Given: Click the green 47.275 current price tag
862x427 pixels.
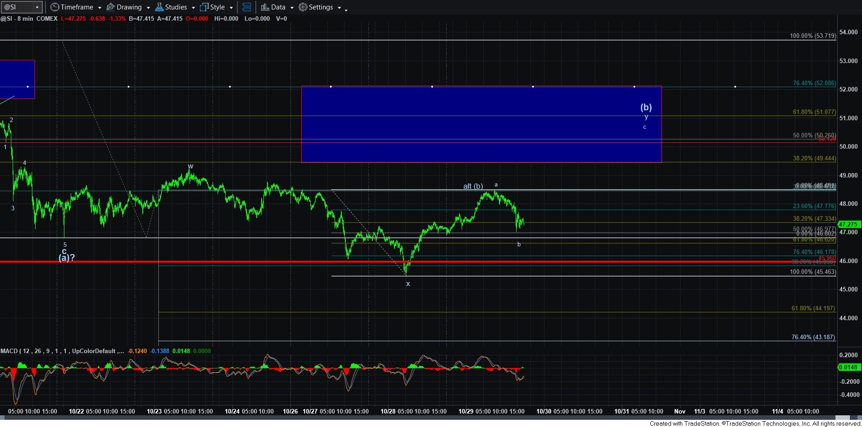Looking at the screenshot, I should coord(848,224).
